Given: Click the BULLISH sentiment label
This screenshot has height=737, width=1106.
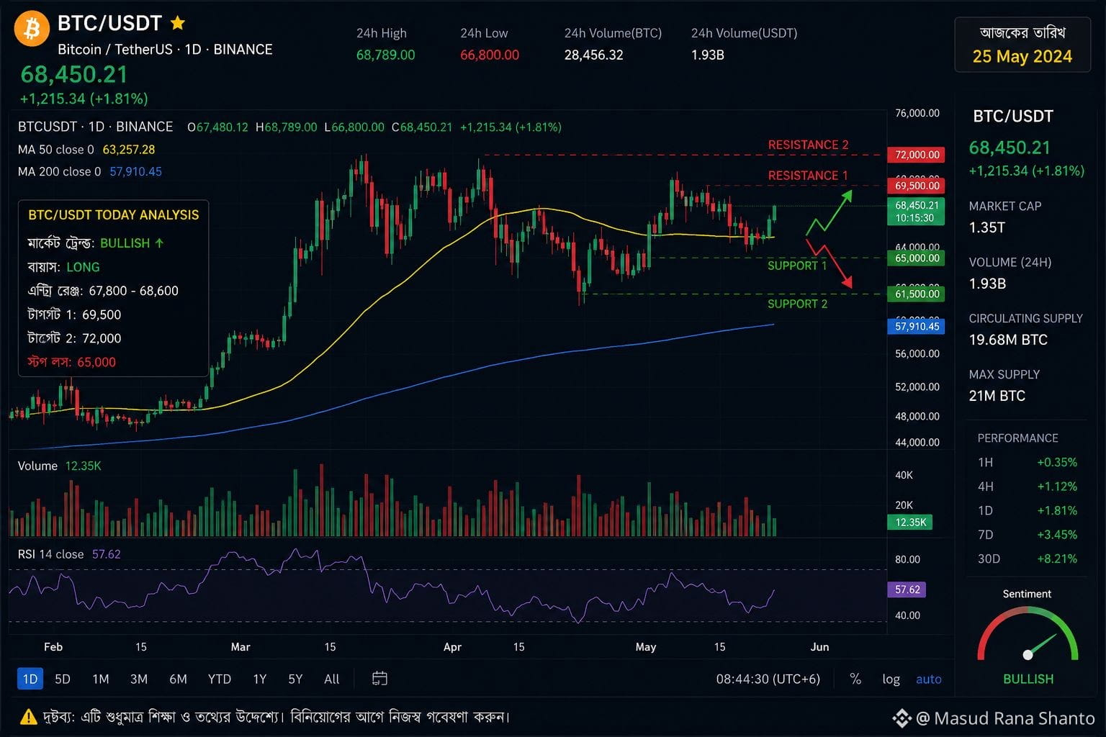Looking at the screenshot, I should click(x=1028, y=679).
